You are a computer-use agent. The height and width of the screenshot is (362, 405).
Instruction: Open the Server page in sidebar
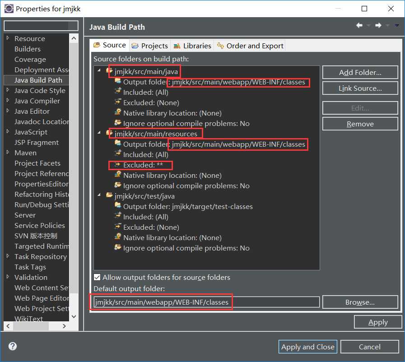[x=25, y=215]
